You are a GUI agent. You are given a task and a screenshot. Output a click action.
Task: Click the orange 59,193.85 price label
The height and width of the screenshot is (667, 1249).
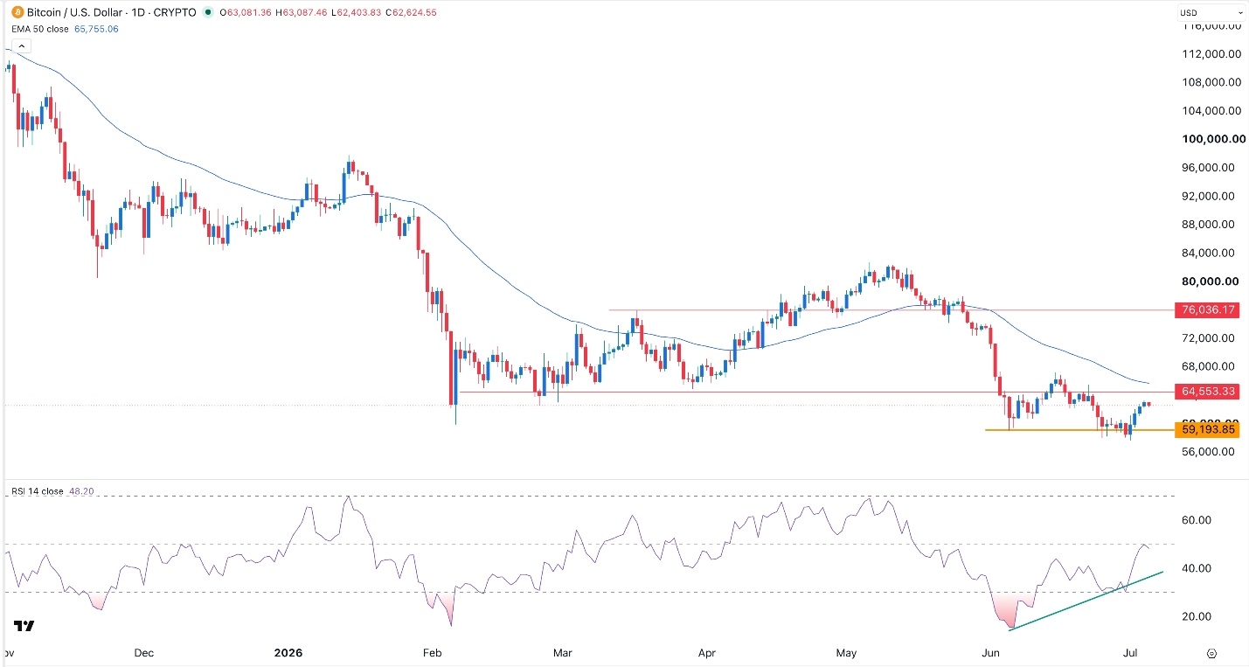(x=1208, y=429)
